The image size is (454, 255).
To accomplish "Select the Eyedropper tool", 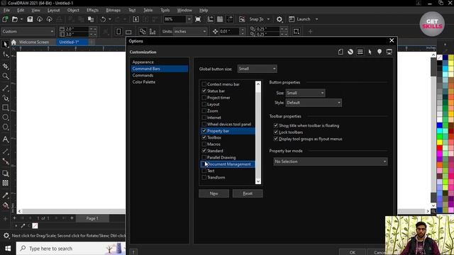I will (x=5, y=195).
